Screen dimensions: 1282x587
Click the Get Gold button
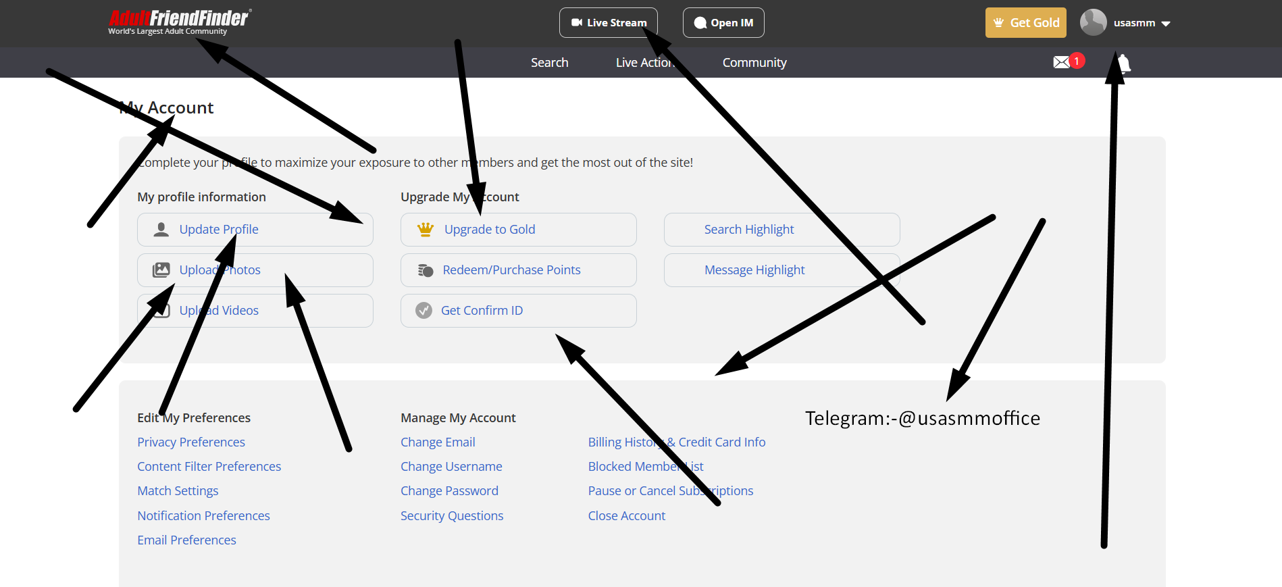click(1025, 23)
